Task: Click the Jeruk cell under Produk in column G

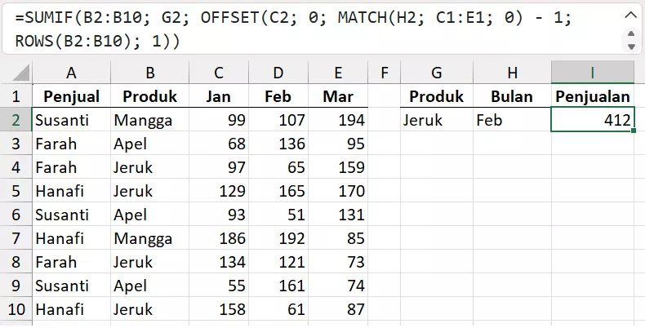Action: 435,121
